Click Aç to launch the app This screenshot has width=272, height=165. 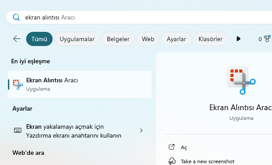pos(184,147)
